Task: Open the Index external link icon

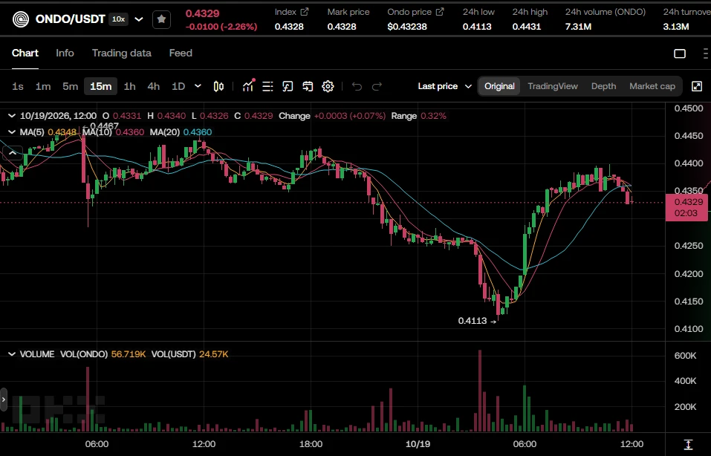Action: coord(305,12)
